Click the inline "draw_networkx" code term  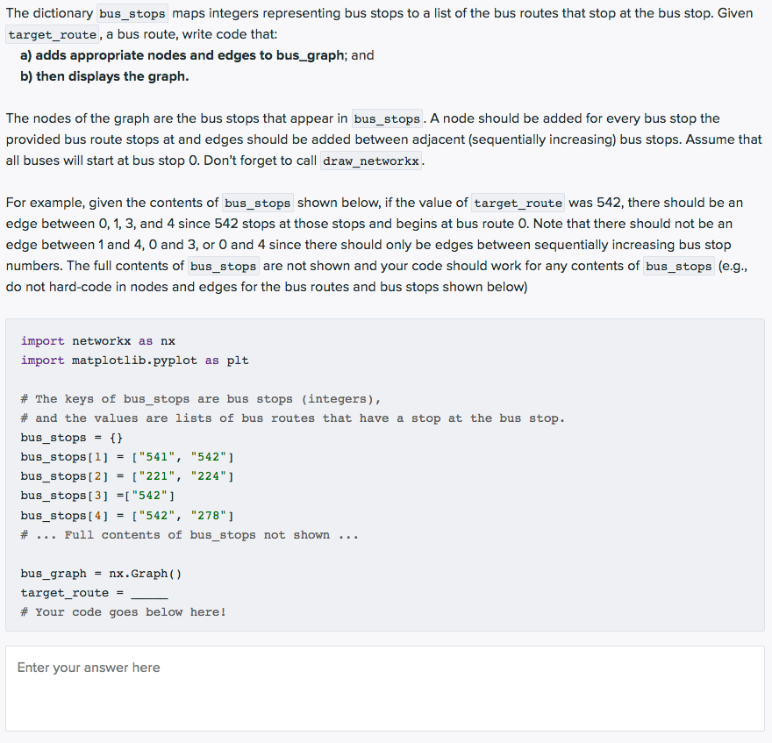click(x=371, y=161)
